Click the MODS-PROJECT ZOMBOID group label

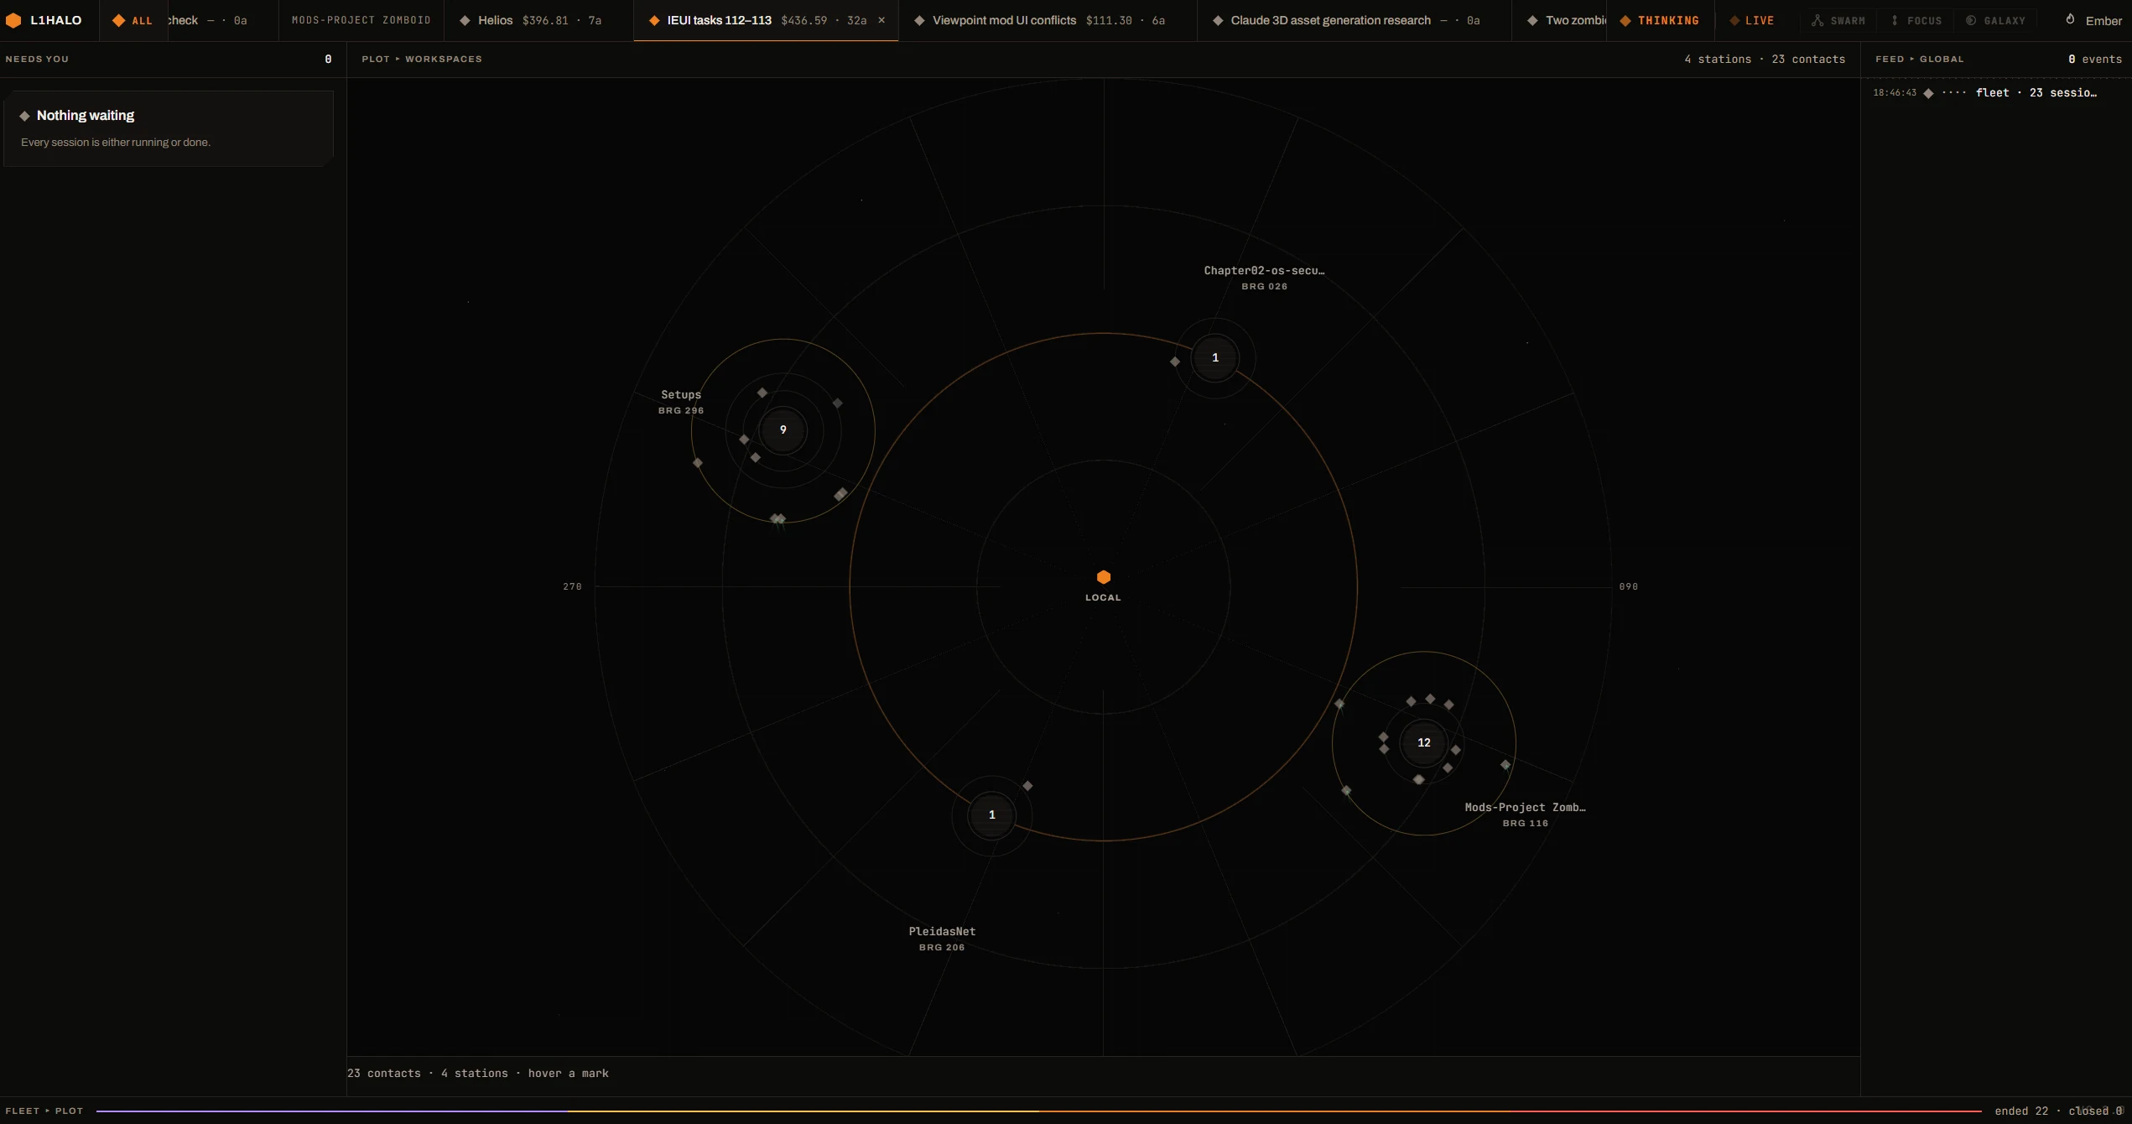tap(361, 20)
